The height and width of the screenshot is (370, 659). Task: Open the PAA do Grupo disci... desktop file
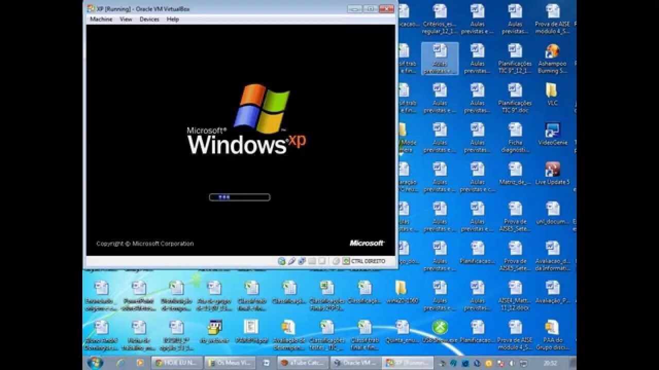pos(552,335)
